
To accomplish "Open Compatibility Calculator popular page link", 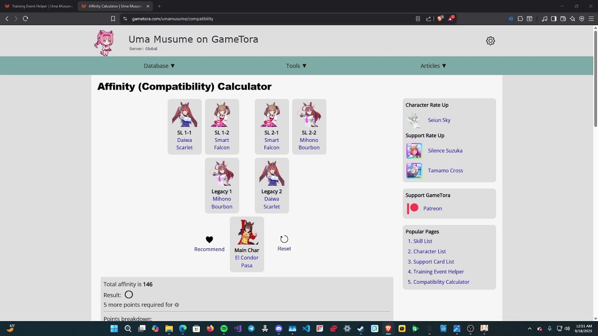I will (441, 282).
